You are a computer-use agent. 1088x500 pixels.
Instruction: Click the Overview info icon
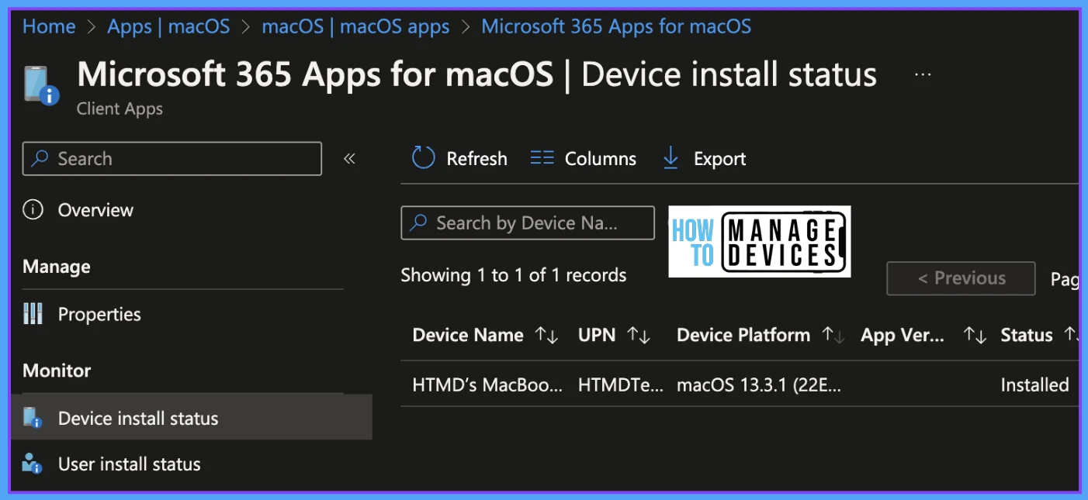pyautogui.click(x=33, y=210)
